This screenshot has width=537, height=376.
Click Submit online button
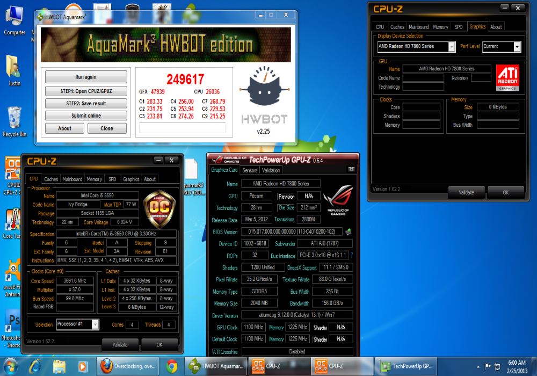pyautogui.click(x=86, y=115)
